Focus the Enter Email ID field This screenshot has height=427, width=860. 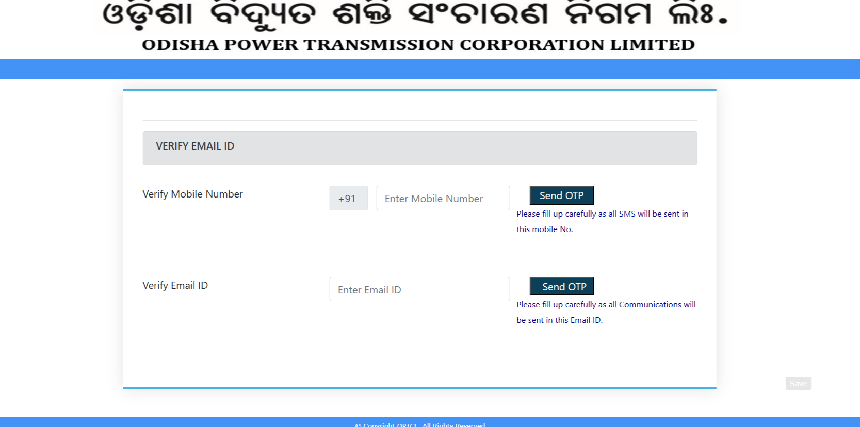[419, 289]
